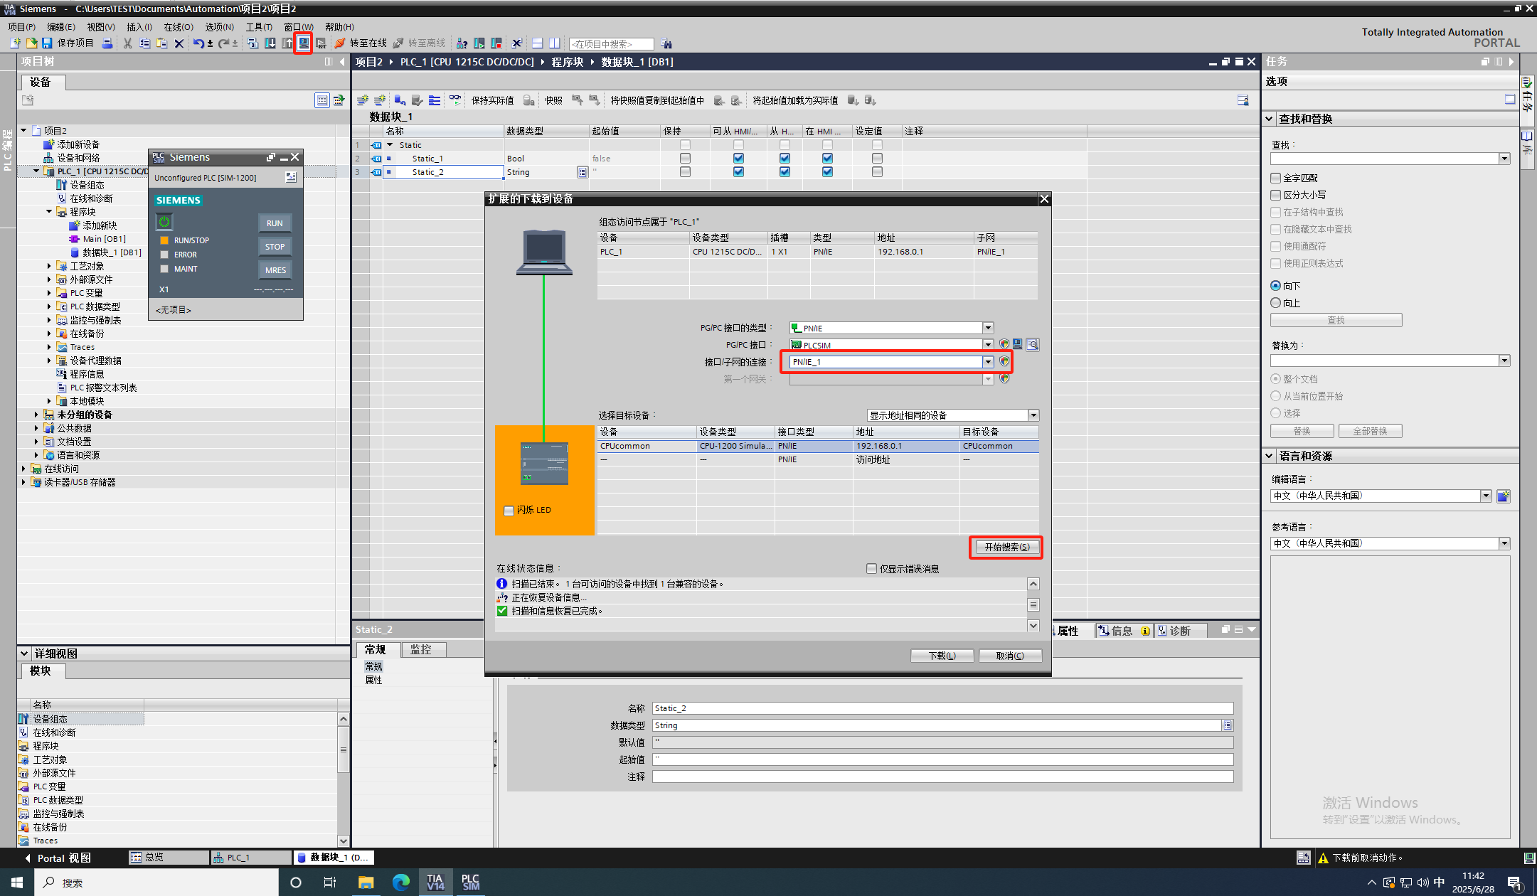Viewport: 1537px width, 896px height.
Task: Click the open project folder icon
Action: pyautogui.click(x=31, y=43)
